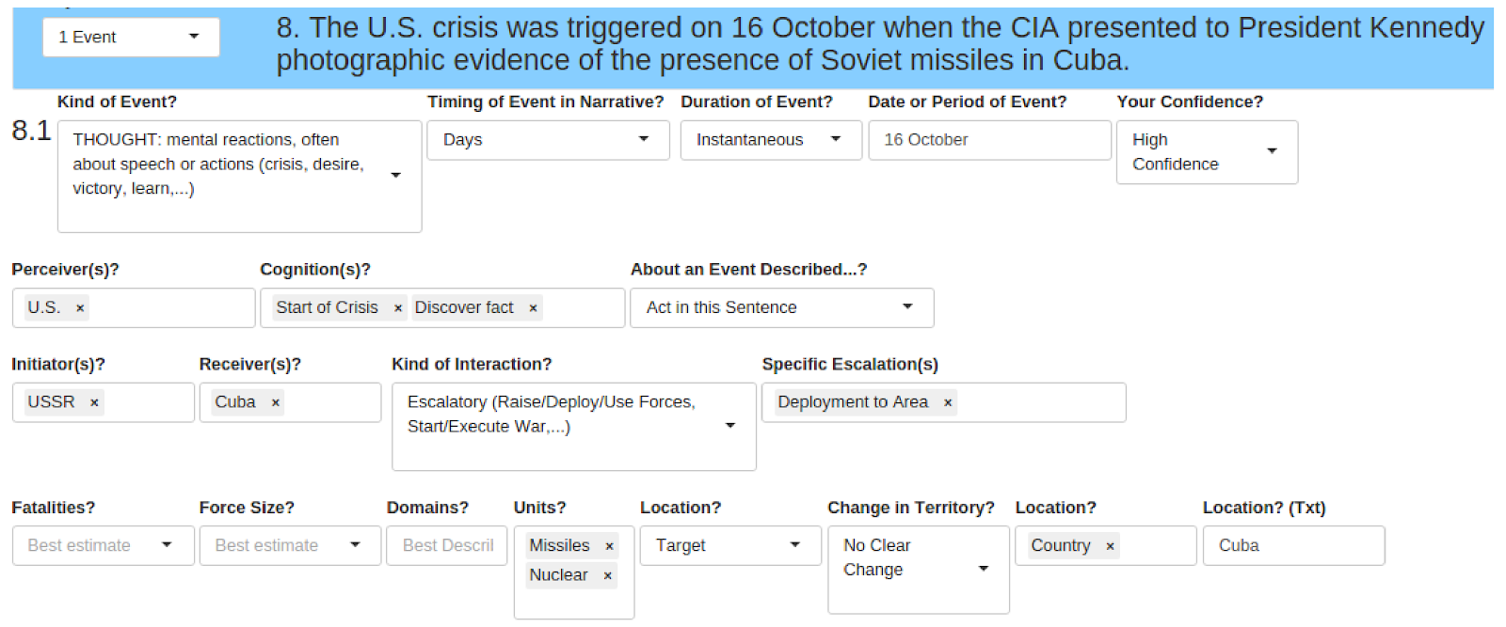Image resolution: width=1506 pixels, height=627 pixels.
Task: Open the 1 Event dropdown
Action: 130,38
